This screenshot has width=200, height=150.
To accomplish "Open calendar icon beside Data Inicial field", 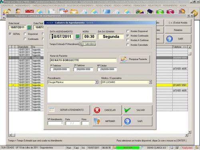I will (29, 28).
